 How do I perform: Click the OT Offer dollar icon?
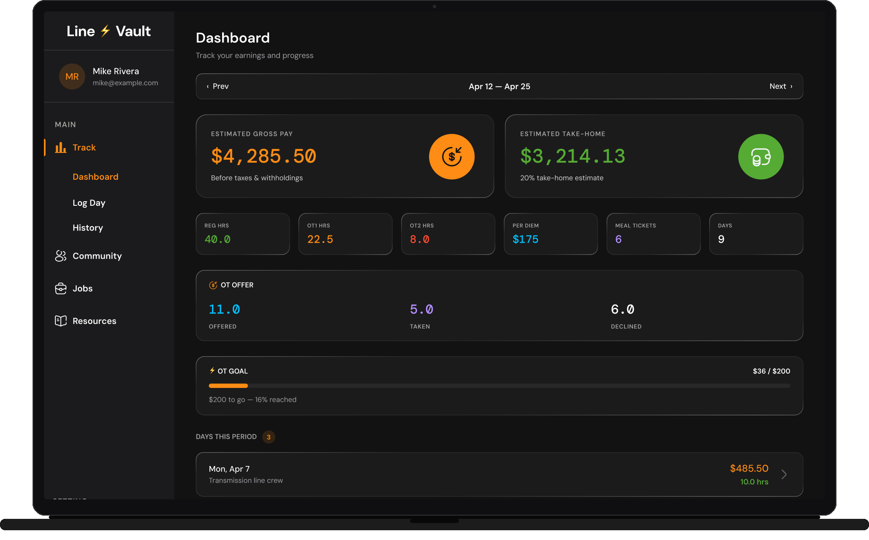click(x=213, y=285)
